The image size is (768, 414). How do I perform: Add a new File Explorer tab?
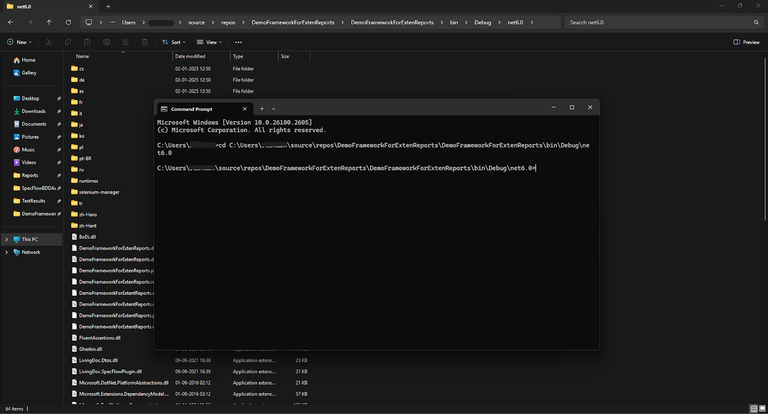(x=108, y=7)
